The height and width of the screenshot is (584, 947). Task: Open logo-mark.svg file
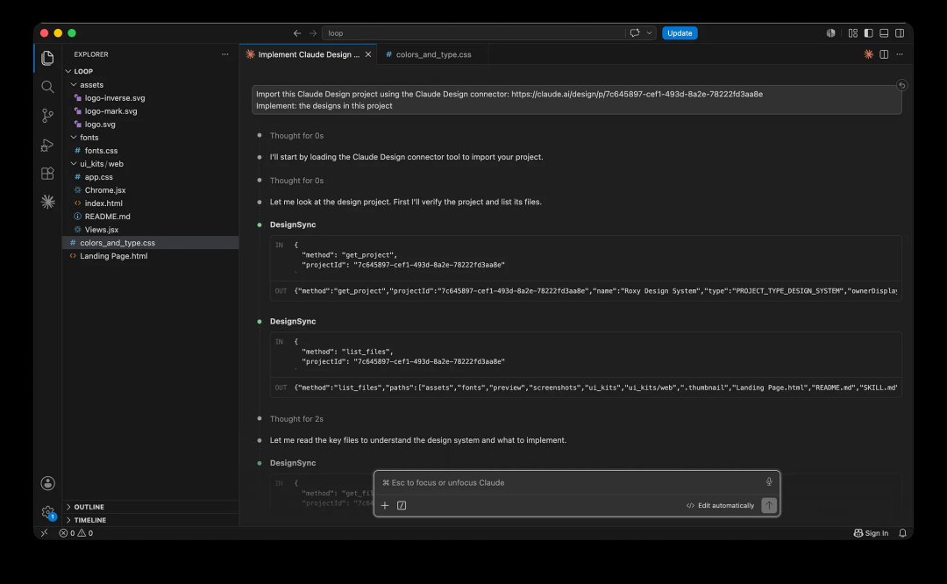coord(111,111)
